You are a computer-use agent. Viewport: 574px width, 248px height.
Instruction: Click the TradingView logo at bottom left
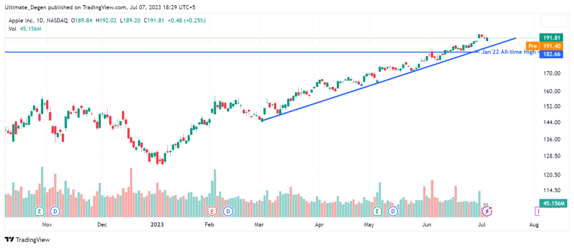27,240
